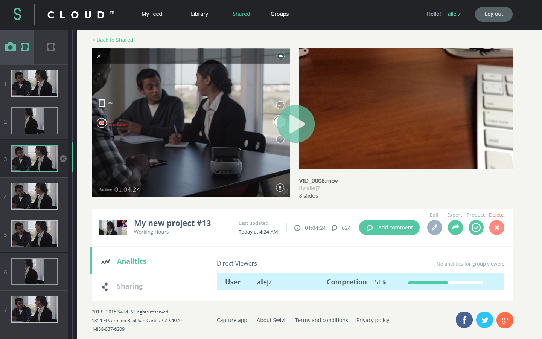Toggle the microphone icon on video

click(280, 187)
